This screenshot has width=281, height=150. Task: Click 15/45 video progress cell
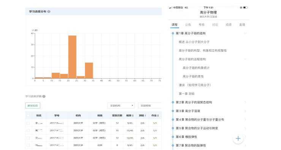tap(130, 131)
